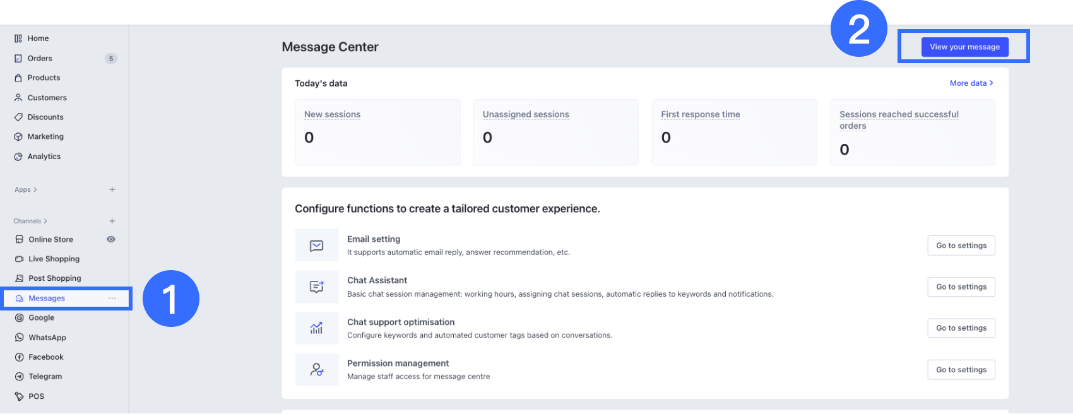1073x414 pixels.
Task: Expand the Apps section chevron
Action: 35,190
